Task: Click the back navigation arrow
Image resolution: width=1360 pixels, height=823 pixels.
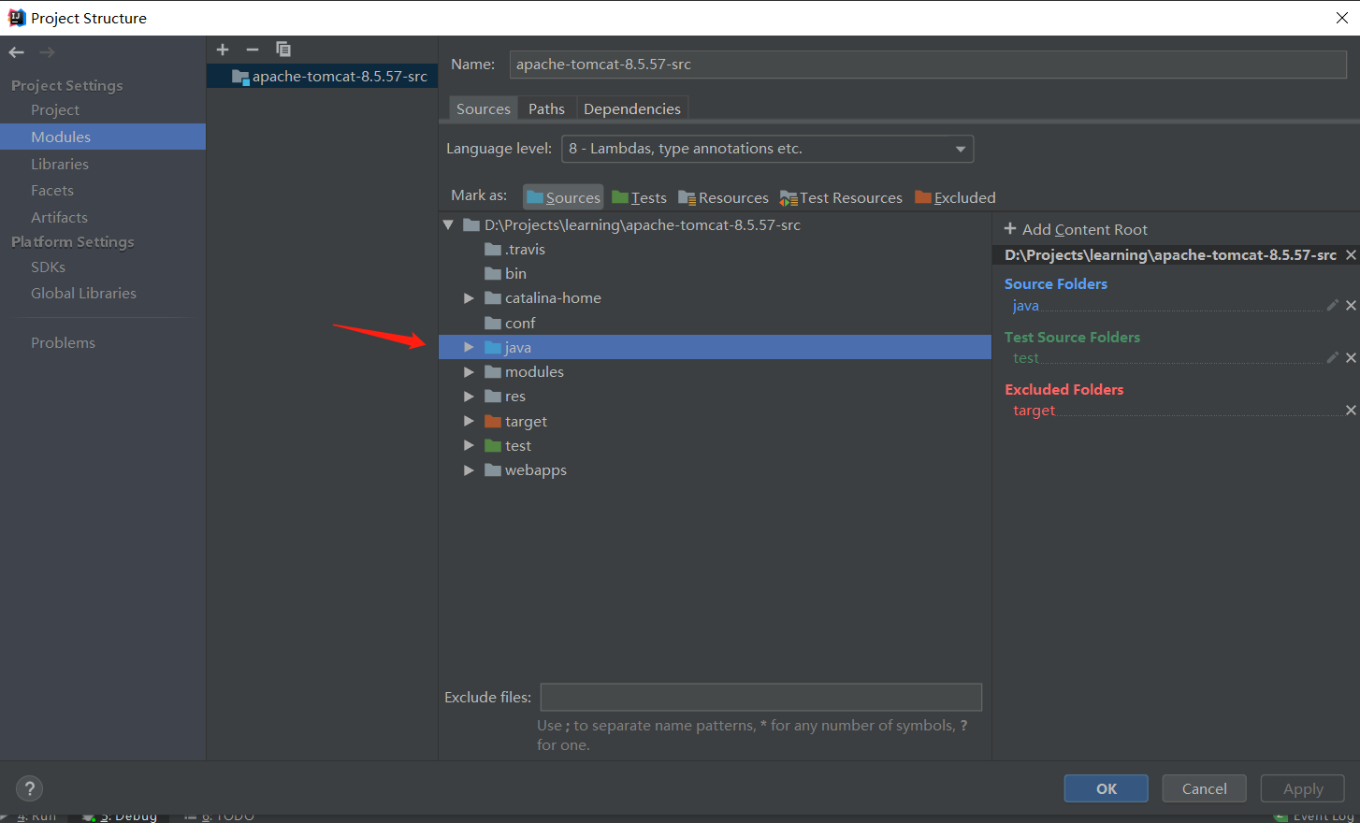Action: coord(16,52)
